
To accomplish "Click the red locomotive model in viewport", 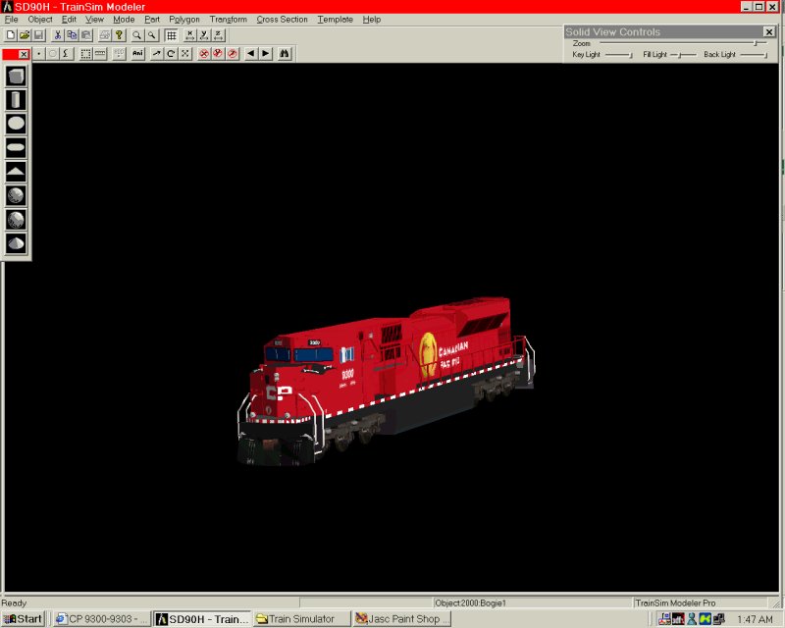I will point(386,381).
